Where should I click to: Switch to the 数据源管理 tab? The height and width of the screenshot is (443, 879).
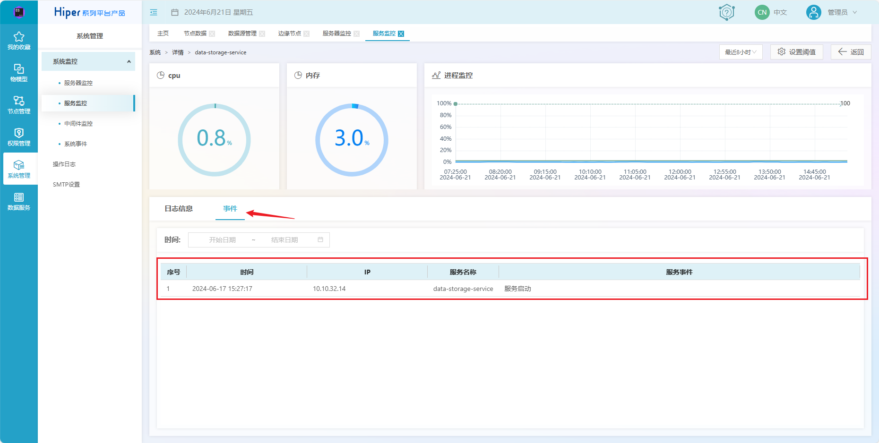pyautogui.click(x=242, y=34)
